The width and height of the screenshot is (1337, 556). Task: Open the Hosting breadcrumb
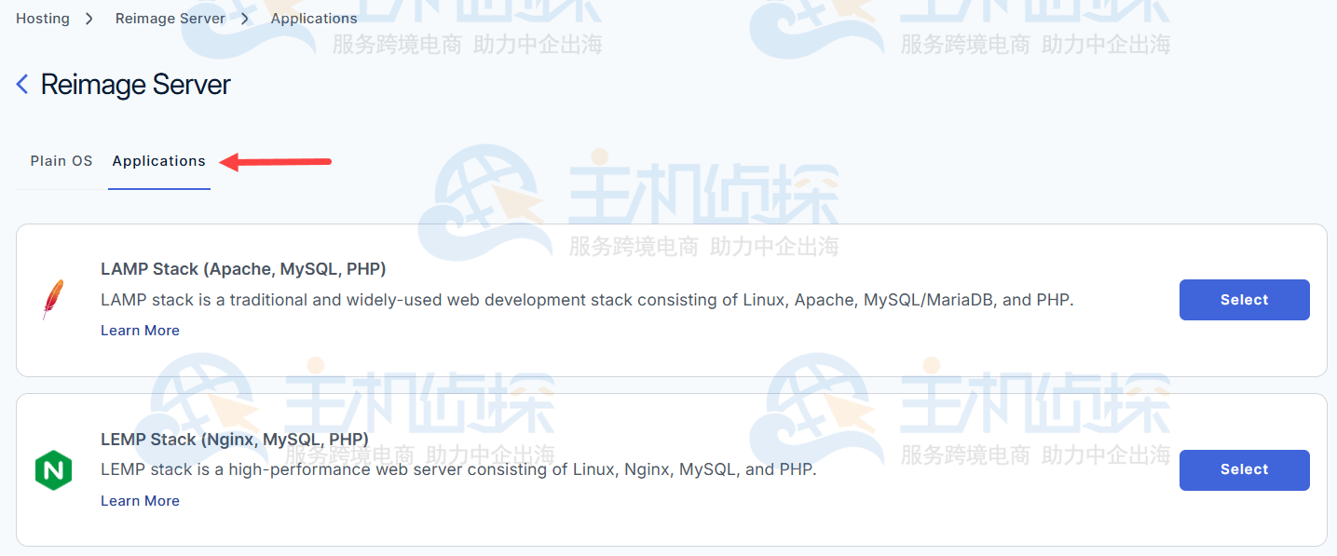pos(43,18)
